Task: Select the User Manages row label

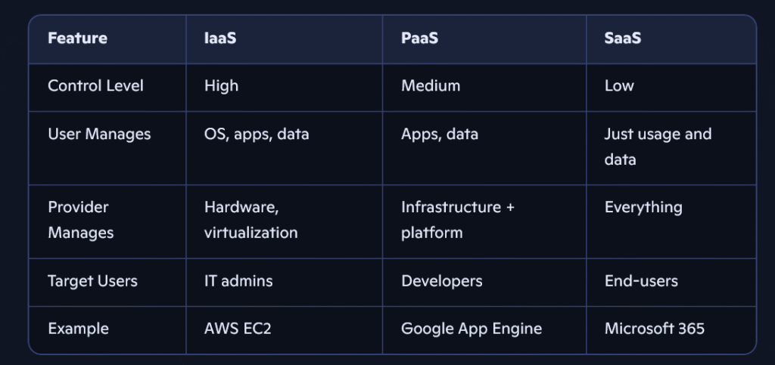Action: point(99,135)
